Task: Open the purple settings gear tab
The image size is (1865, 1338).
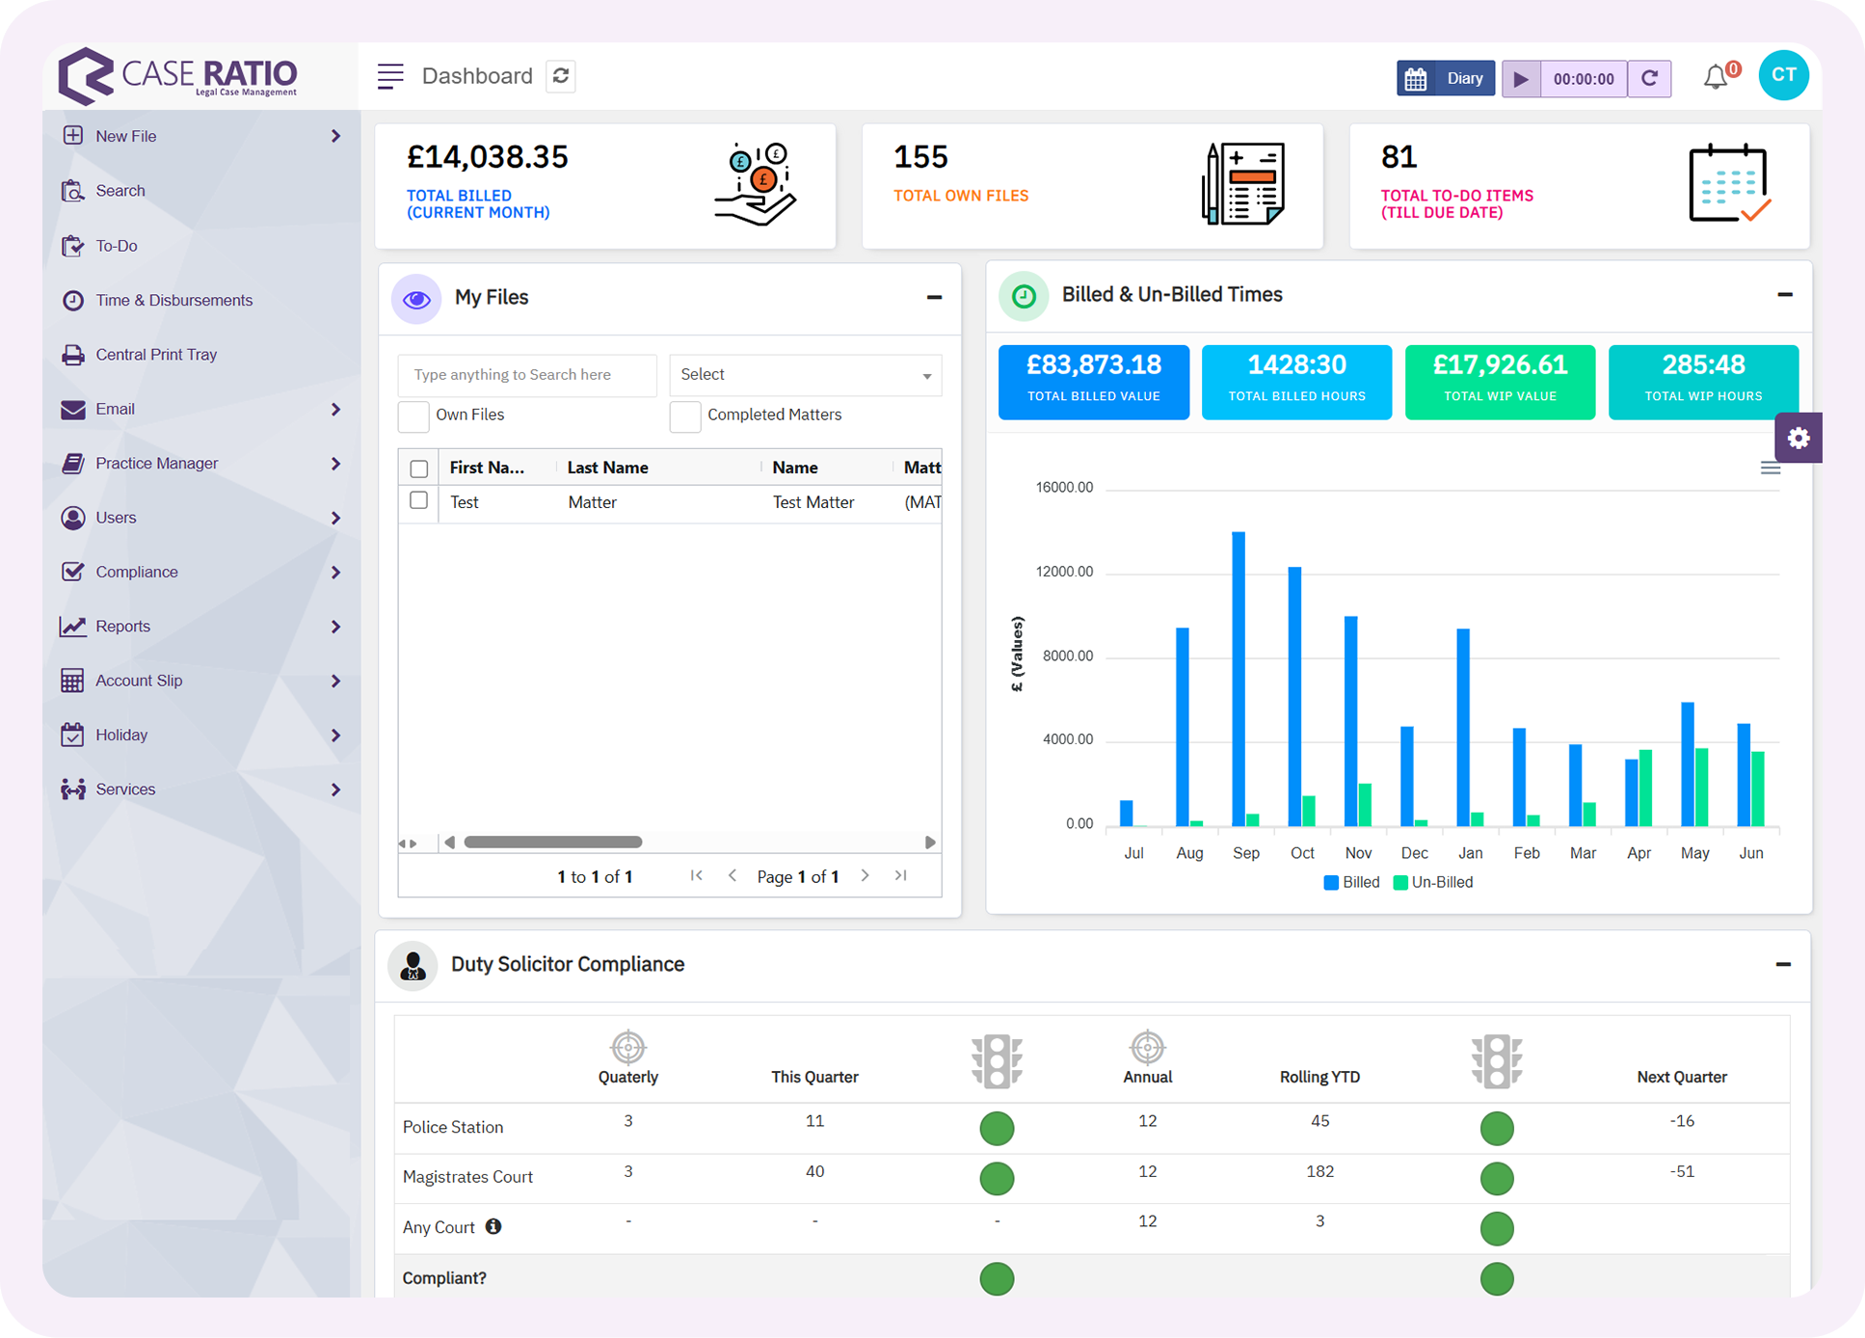Action: (1798, 438)
